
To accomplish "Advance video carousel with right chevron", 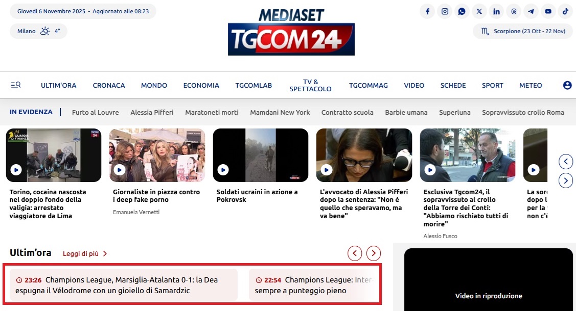I will click(566, 180).
